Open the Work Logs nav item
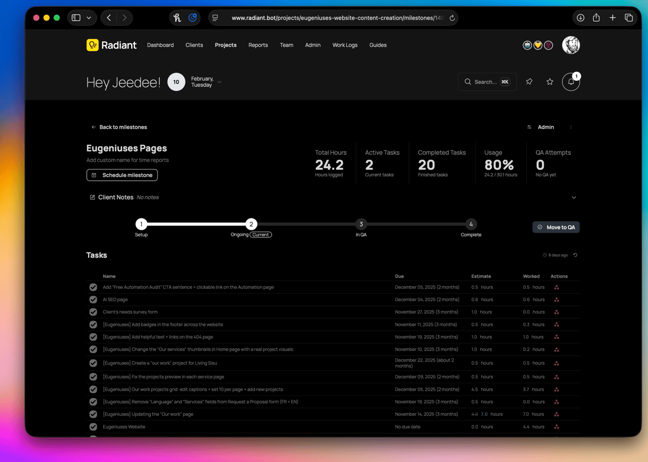This screenshot has width=648, height=462. tap(345, 45)
